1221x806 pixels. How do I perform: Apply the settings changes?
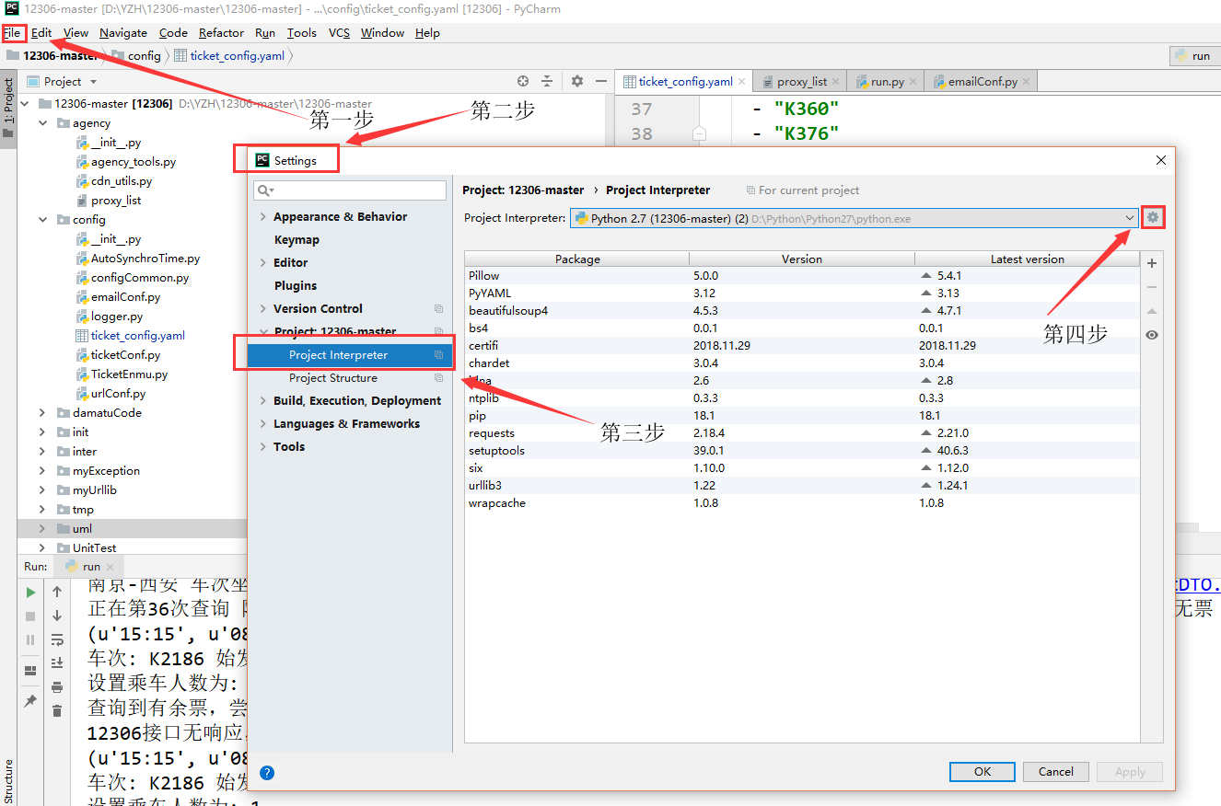tap(1129, 771)
